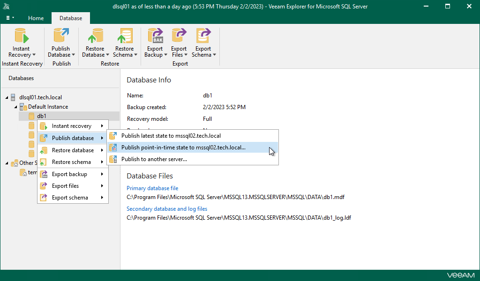Viewport: 480px width, 281px height.
Task: Click the Recovery model value Full
Action: click(207, 119)
